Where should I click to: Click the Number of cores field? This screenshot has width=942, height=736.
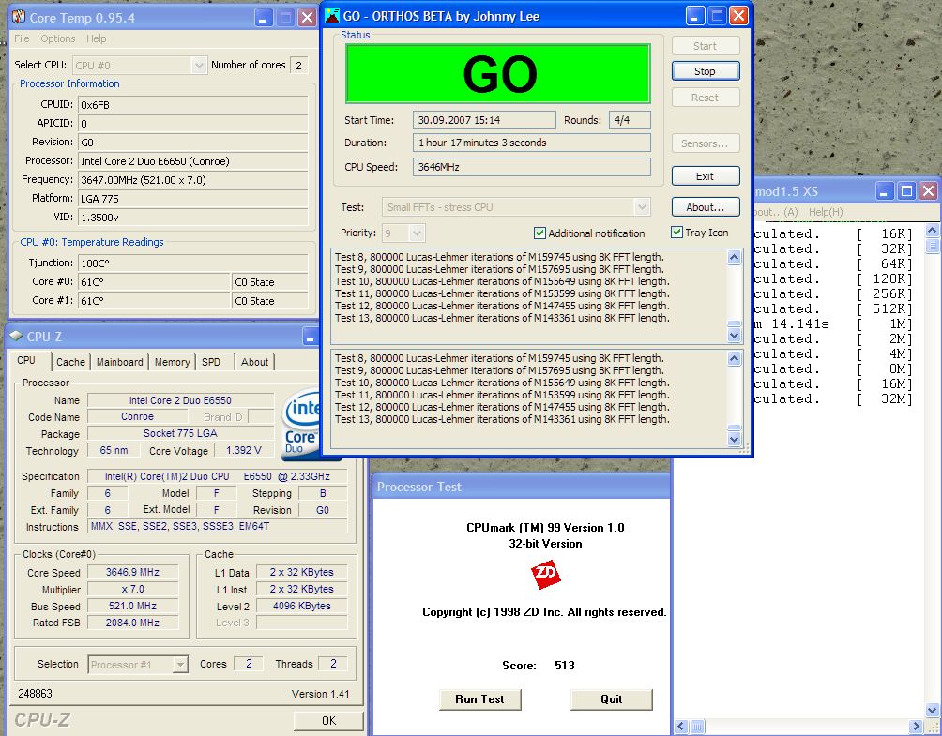pyautogui.click(x=298, y=65)
